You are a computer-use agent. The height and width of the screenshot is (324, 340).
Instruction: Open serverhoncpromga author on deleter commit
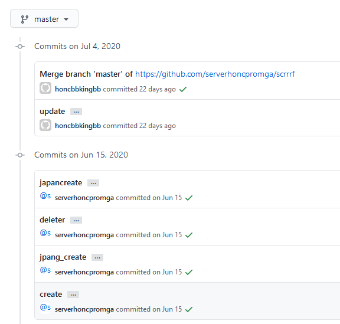84,235
